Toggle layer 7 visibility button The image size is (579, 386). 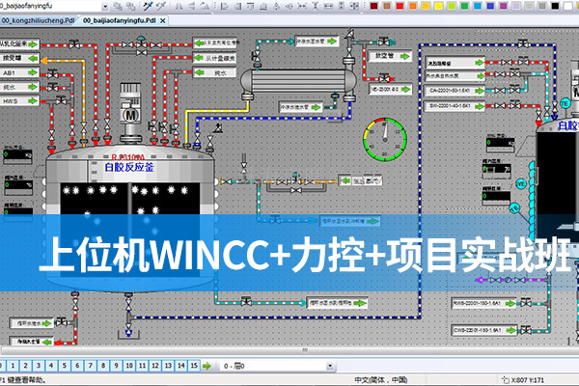coord(90,366)
